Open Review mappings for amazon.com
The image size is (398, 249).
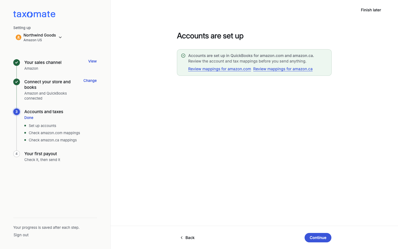tap(219, 69)
